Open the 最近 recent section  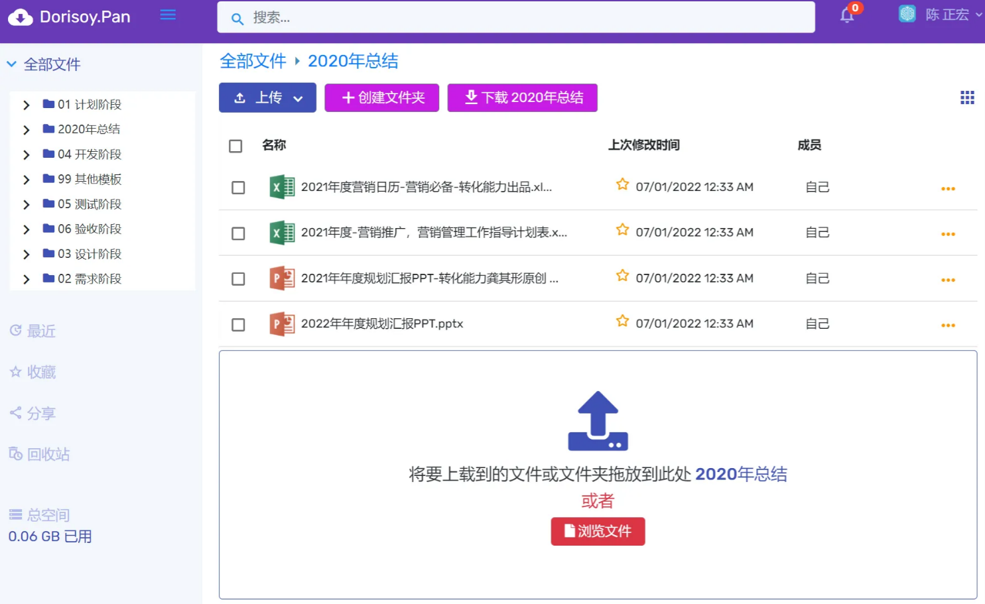click(33, 331)
